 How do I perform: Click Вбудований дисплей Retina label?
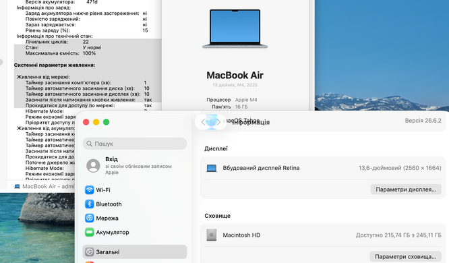tap(261, 168)
